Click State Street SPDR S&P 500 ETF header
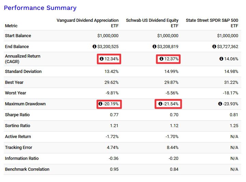This screenshot has height=182, width=246. (x=212, y=23)
